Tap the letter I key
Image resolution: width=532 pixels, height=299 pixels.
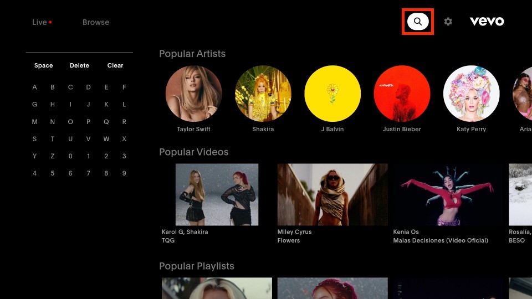tap(70, 105)
